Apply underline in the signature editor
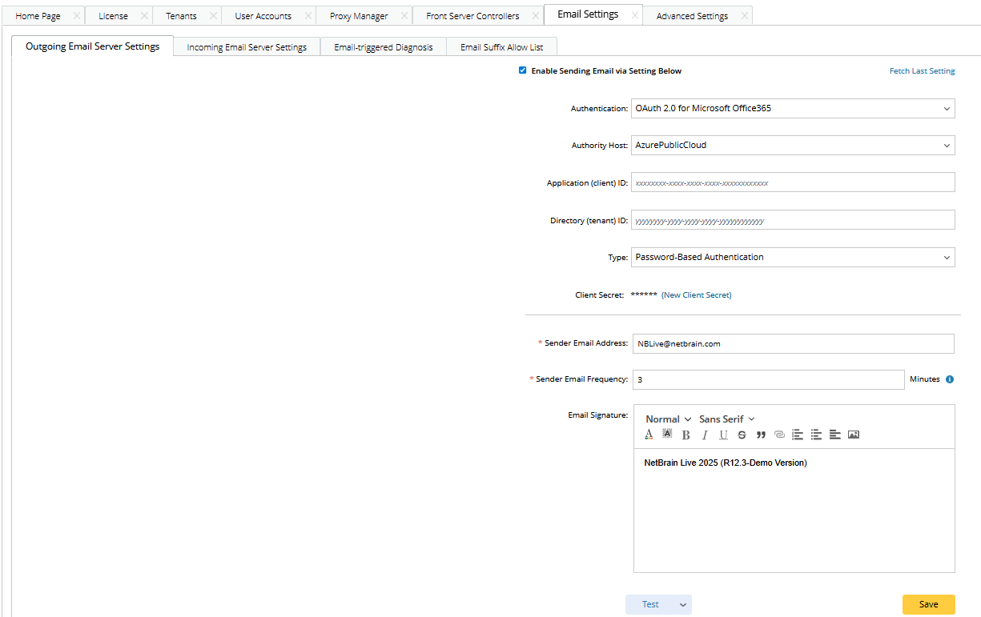981x617 pixels. coord(723,435)
